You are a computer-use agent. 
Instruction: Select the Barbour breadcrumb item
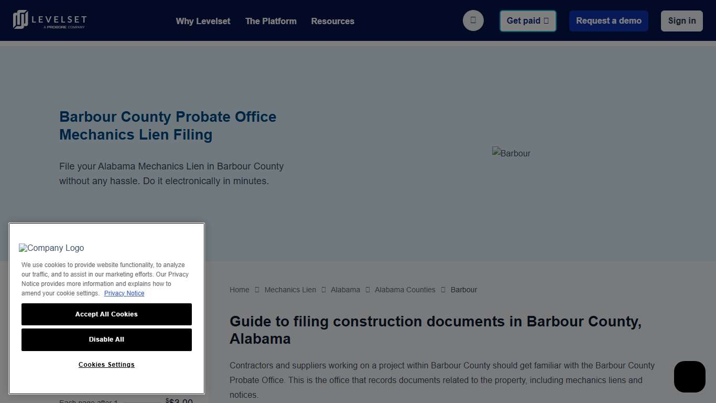464,290
